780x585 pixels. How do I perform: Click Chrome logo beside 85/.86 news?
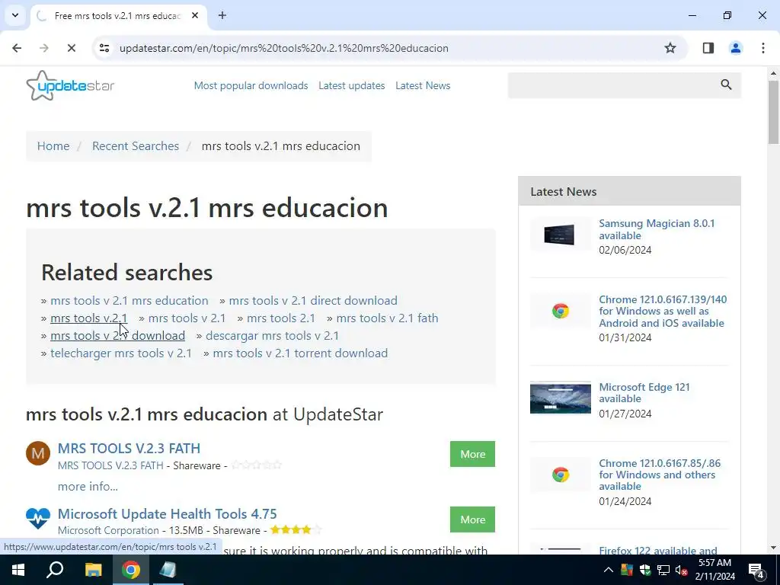tap(560, 475)
